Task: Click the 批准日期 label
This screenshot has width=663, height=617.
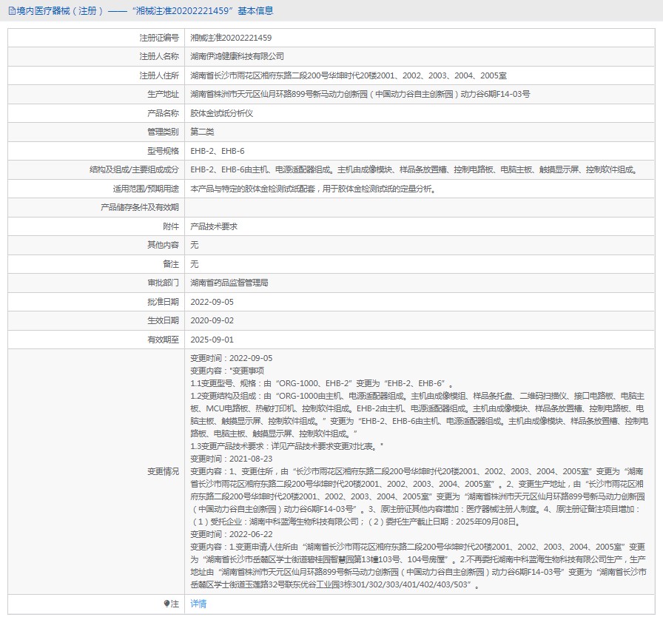Action: 163,302
